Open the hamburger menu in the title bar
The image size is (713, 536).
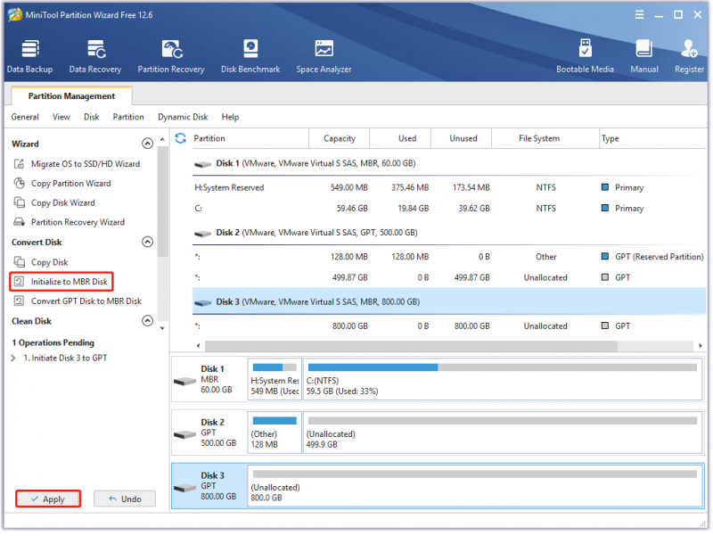coord(640,14)
